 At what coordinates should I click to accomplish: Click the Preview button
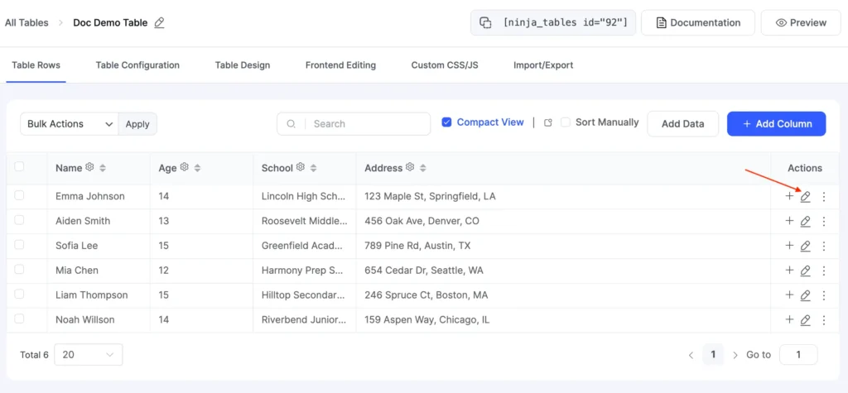click(x=801, y=22)
